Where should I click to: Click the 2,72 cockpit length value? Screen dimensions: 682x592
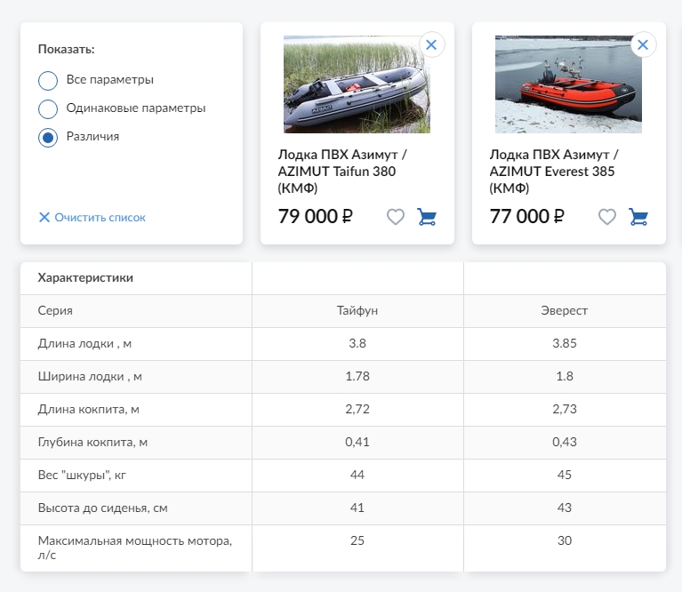tap(357, 410)
